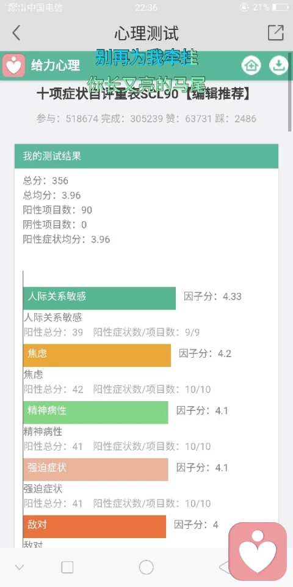Tap the 我的测试结果 section header
This screenshot has height=587, width=293.
146,156
